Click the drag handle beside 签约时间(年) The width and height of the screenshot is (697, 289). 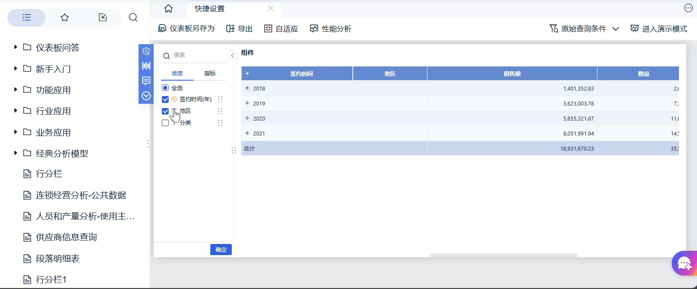tap(220, 99)
